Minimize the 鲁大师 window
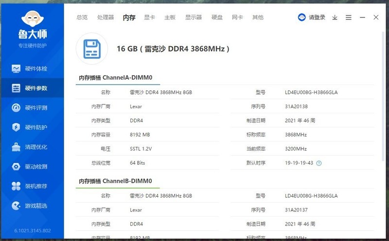This screenshot has height=241, width=389. tap(362, 17)
